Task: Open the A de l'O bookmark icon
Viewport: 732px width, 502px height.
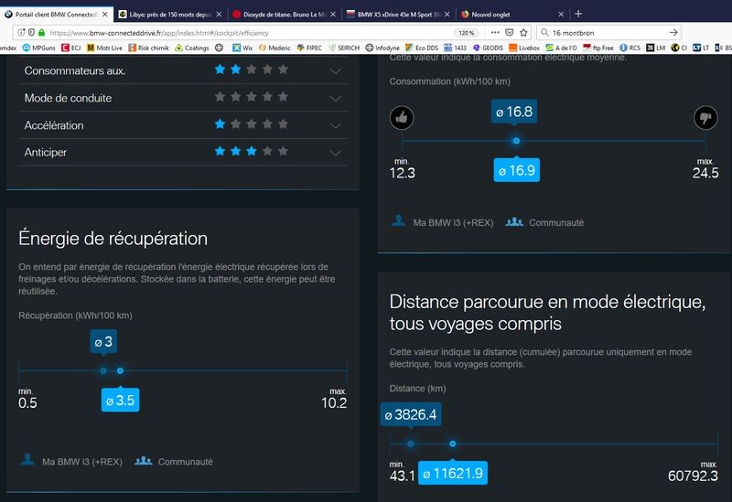Action: (x=550, y=48)
